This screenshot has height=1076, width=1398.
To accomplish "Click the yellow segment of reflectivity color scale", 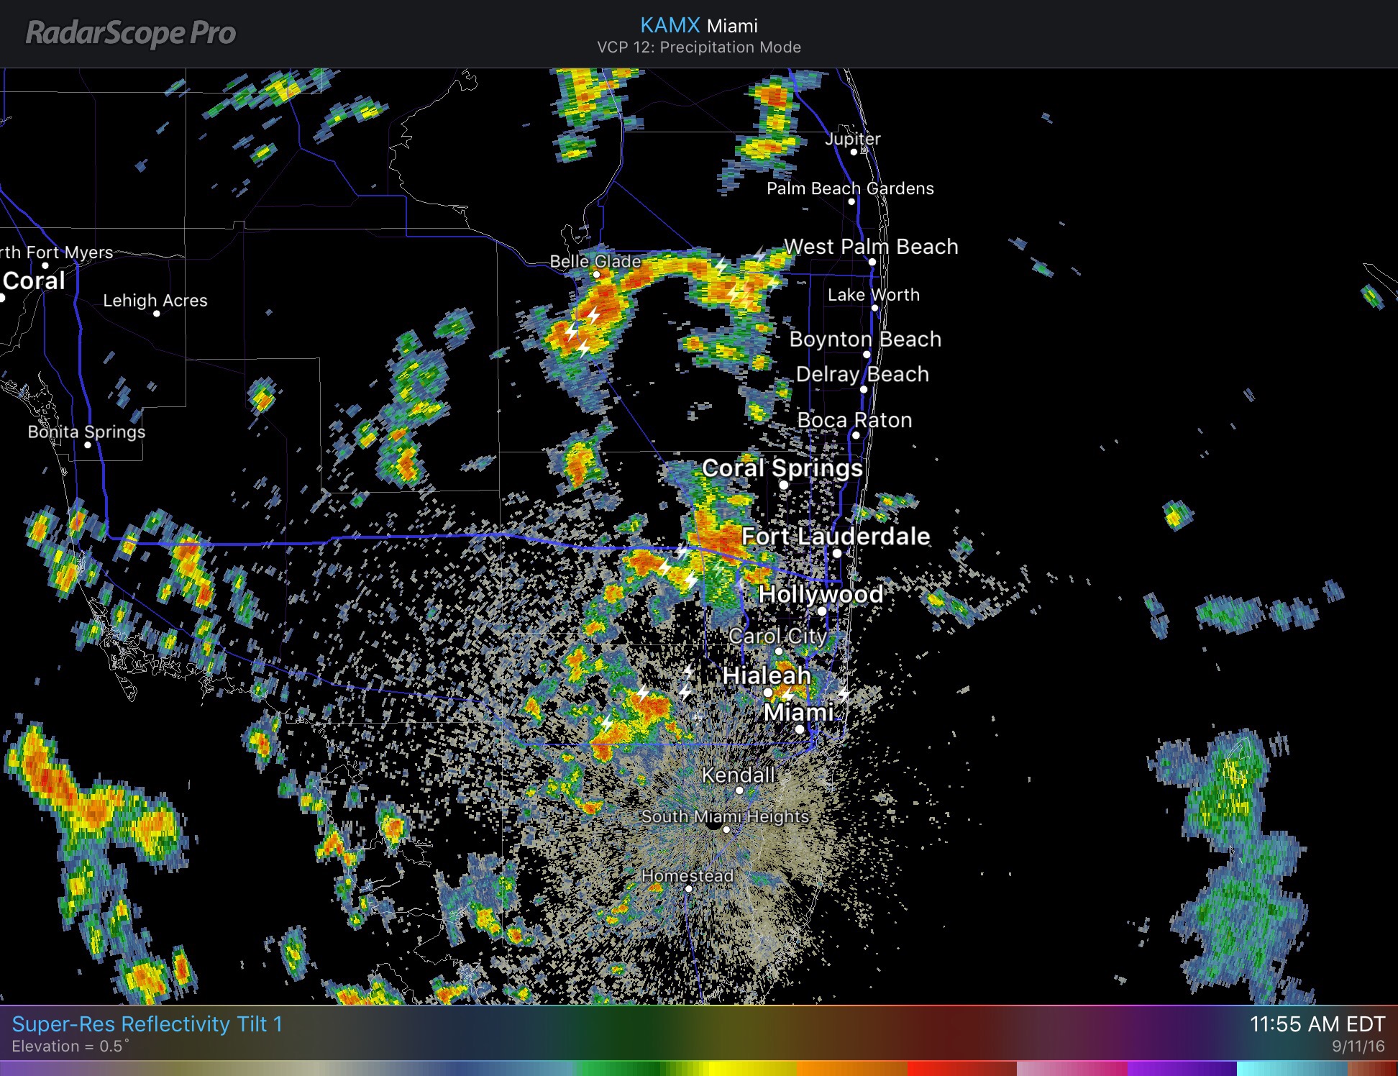I will coord(741,1068).
